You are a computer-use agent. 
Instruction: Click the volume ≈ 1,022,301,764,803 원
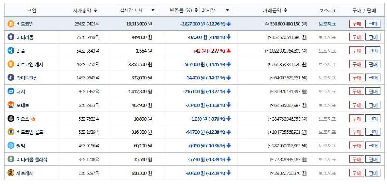[286, 51]
